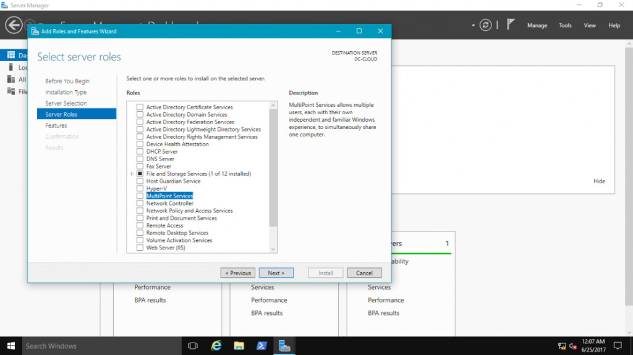Viewport: 633px width, 355px height.
Task: Open Performance link in first tile
Action: [152, 287]
